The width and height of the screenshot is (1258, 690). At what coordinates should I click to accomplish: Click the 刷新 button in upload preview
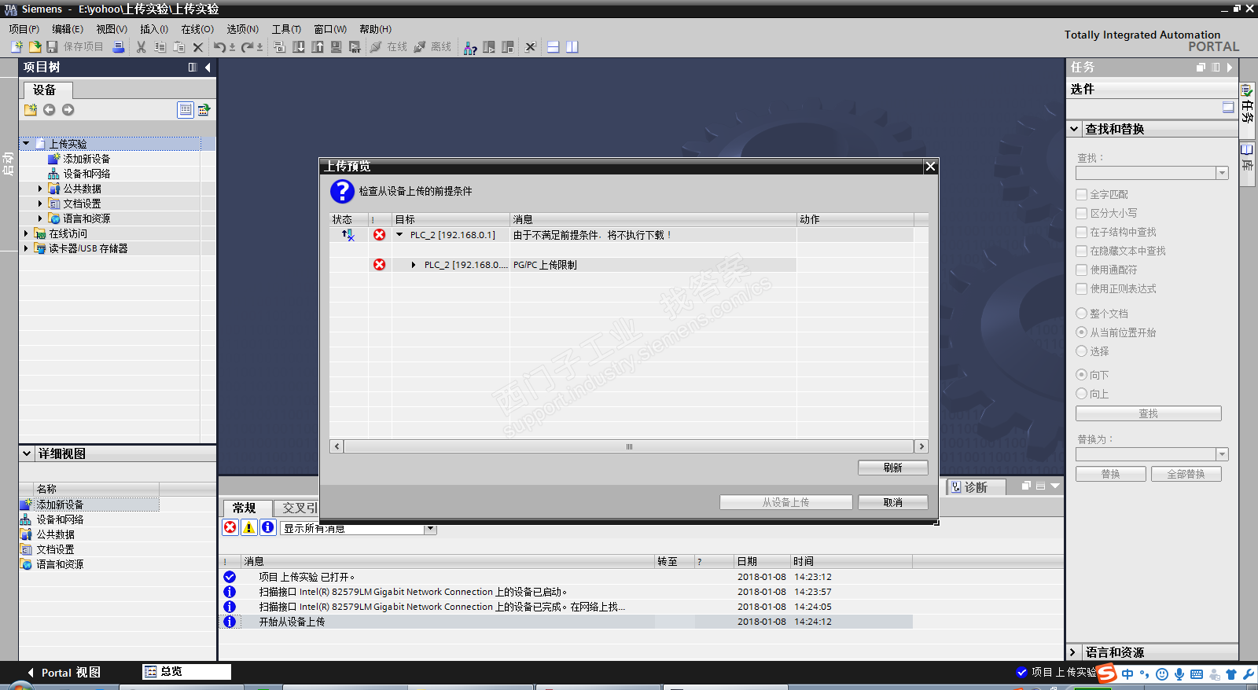click(893, 468)
